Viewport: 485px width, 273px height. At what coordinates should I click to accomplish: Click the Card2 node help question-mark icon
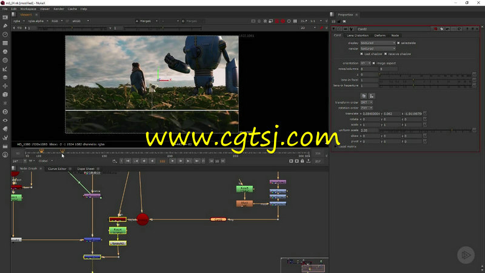pyautogui.click(x=467, y=29)
